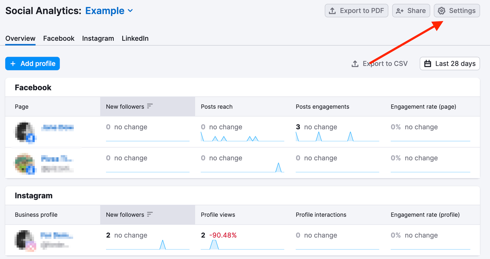Click the Posts engagements column header
Image resolution: width=490 pixels, height=259 pixels.
pos(322,107)
